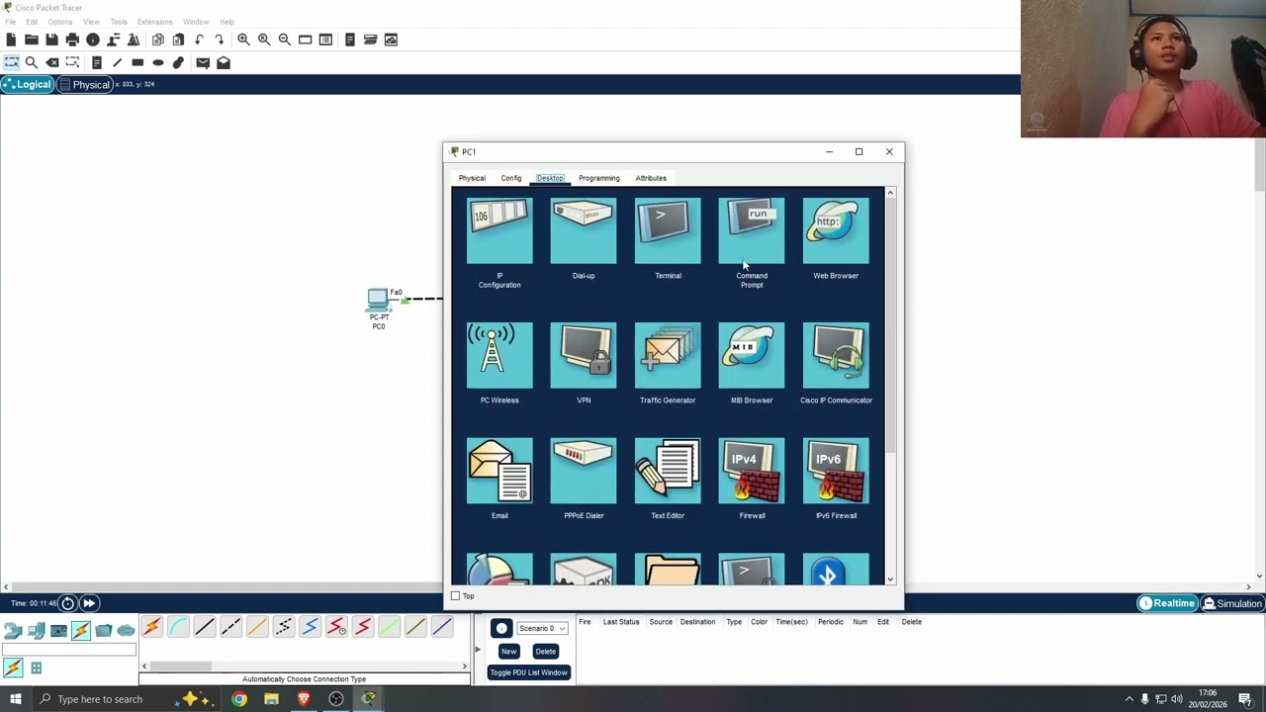1266x712 pixels.
Task: Select the Place Note tool
Action: [96, 62]
